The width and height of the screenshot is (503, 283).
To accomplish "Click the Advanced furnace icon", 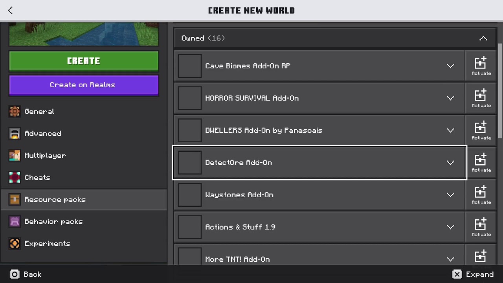I will [x=15, y=134].
